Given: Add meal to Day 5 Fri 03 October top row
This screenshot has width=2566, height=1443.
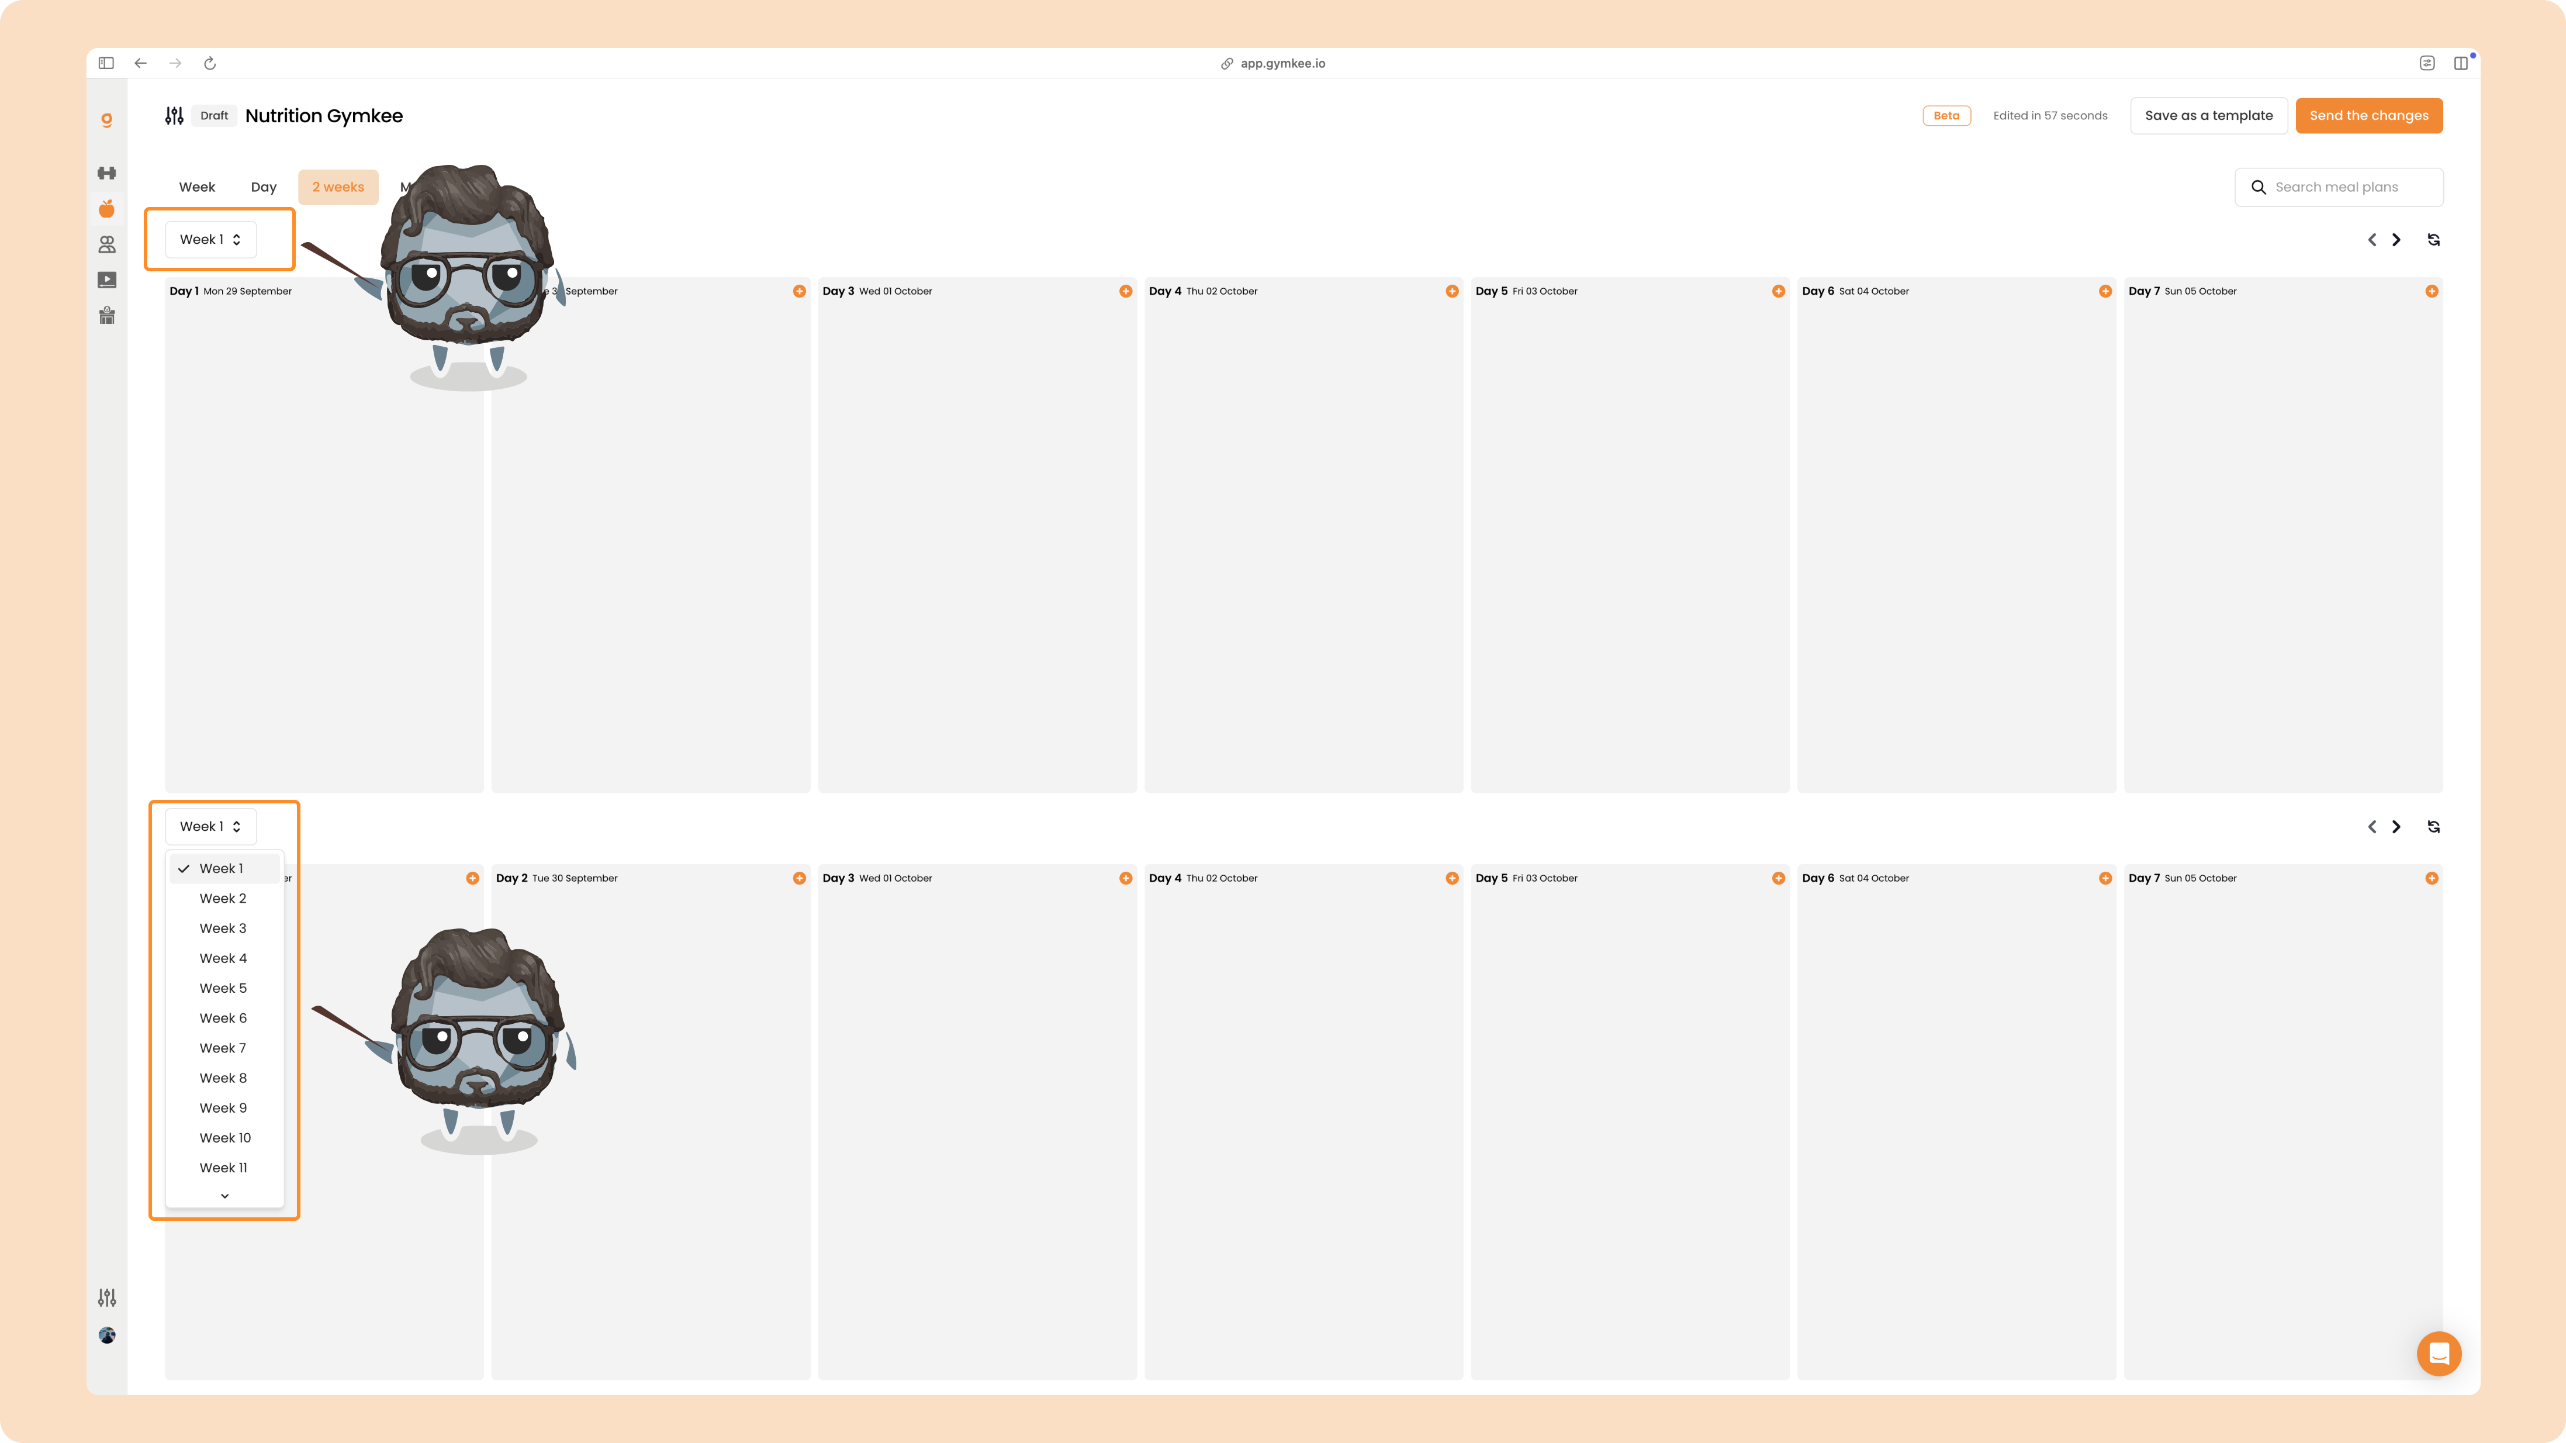Looking at the screenshot, I should coord(1778,291).
